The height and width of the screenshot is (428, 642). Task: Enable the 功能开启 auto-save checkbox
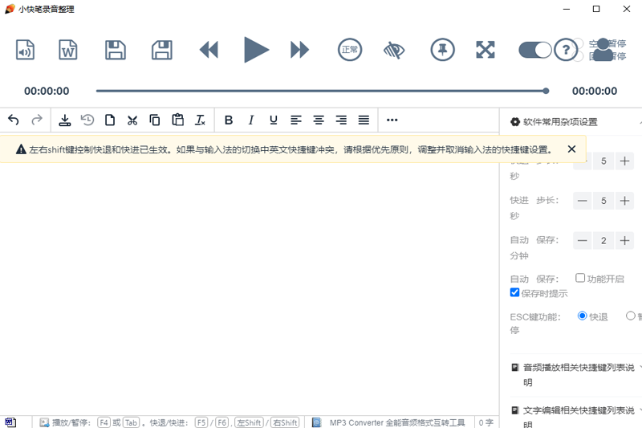tap(579, 278)
